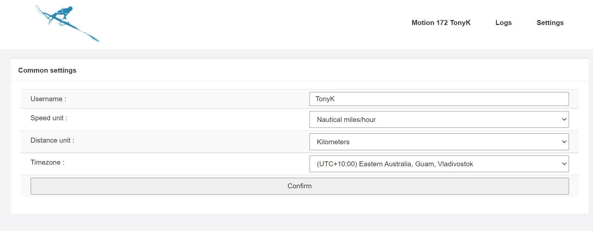Click into the Username text field
This screenshot has width=593, height=231.
[x=439, y=99]
